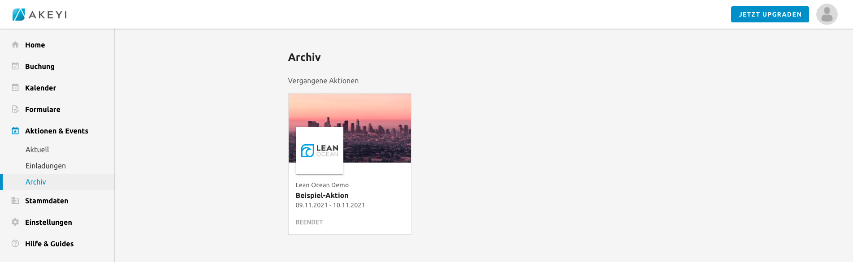The image size is (853, 262).
Task: Open the Aktuell submenu item
Action: (x=37, y=150)
